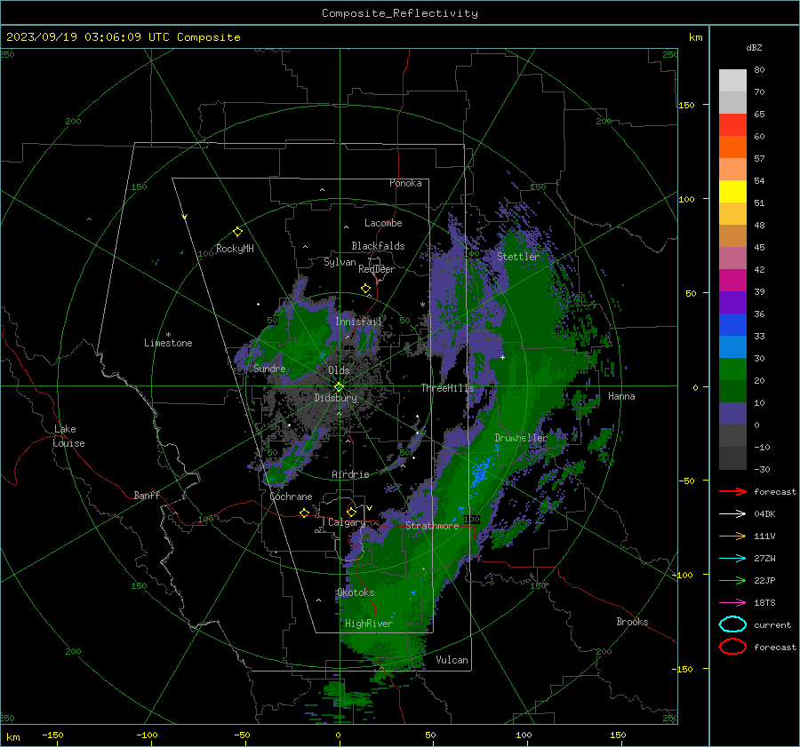Pick the orange 57–60 dBZ color swatch

(732, 147)
